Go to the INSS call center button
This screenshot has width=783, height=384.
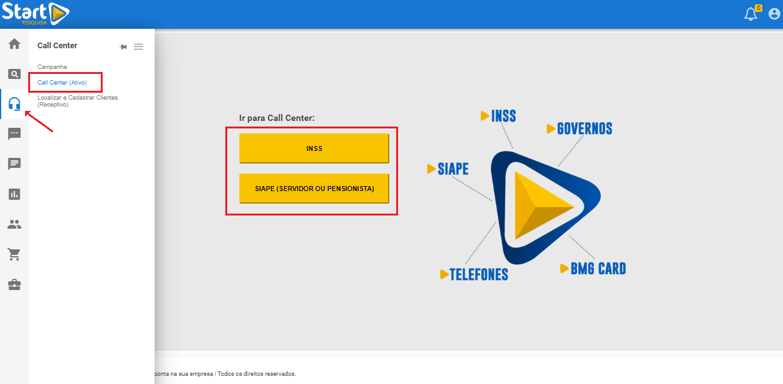click(x=314, y=148)
